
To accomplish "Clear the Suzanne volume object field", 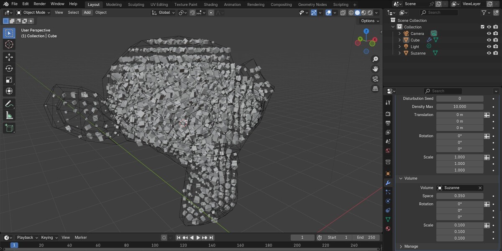I will coord(480,188).
